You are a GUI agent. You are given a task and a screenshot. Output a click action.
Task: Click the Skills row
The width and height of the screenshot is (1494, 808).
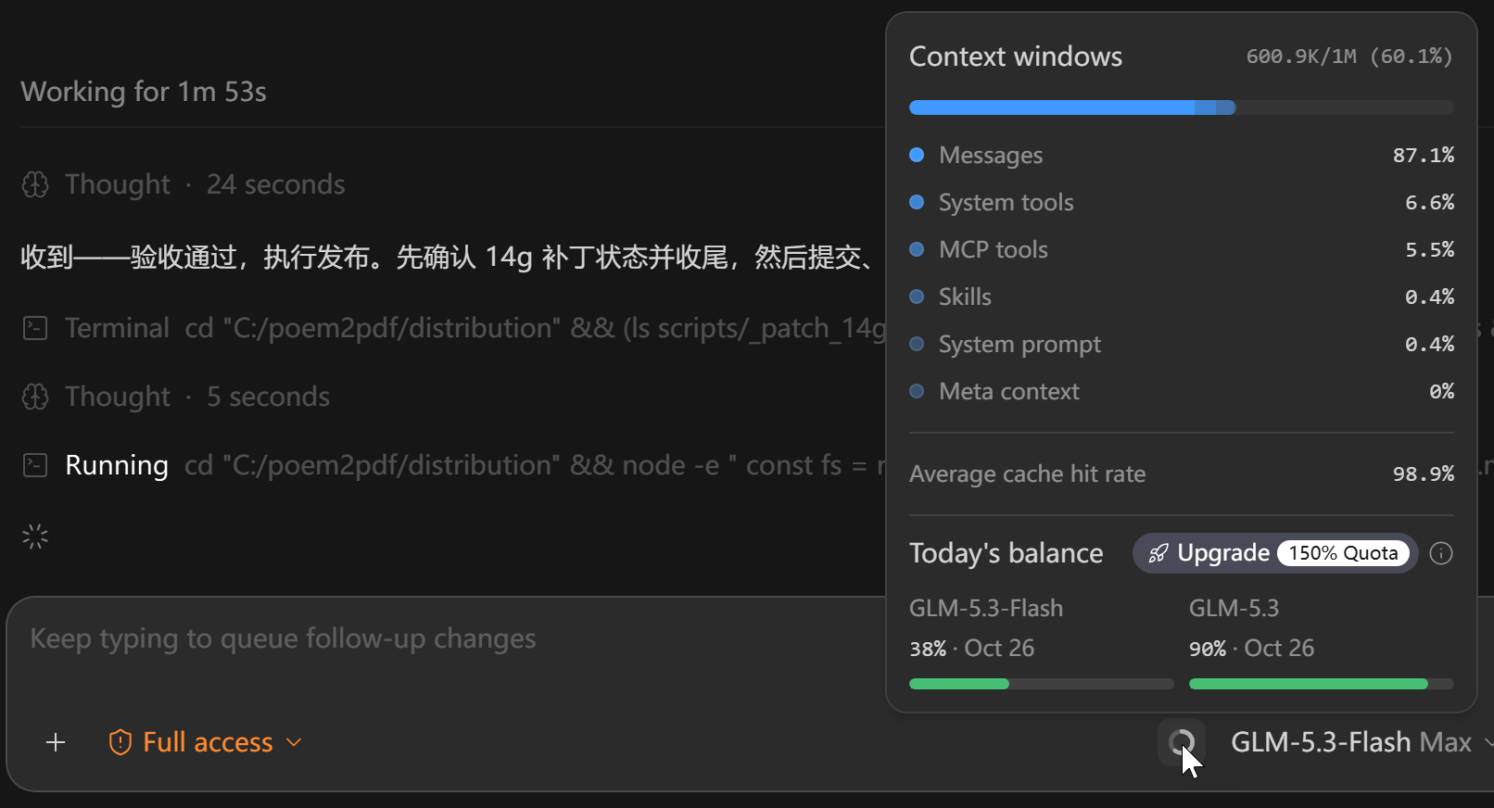(1182, 297)
